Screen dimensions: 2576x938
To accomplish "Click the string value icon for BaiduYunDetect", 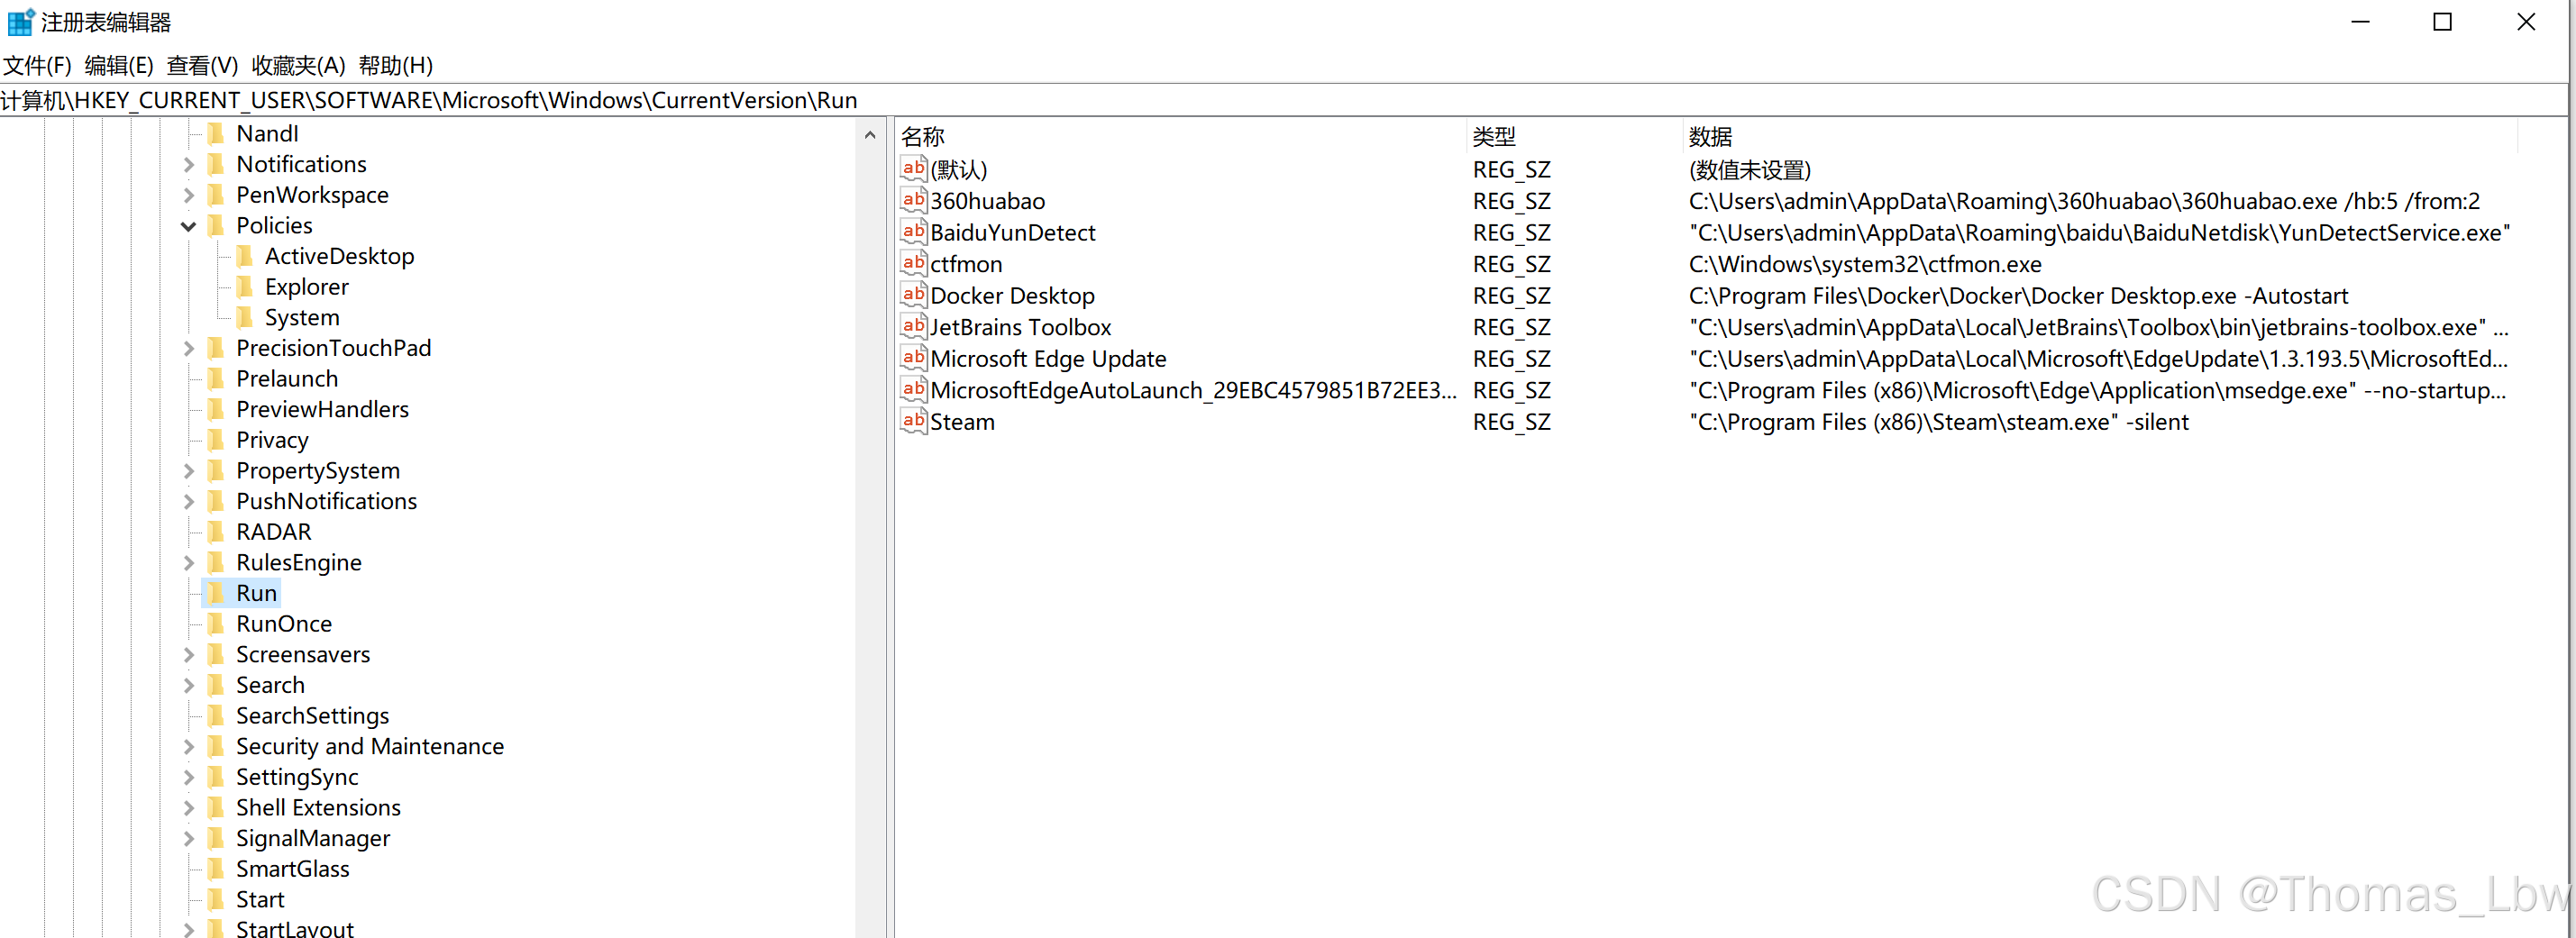I will (913, 232).
